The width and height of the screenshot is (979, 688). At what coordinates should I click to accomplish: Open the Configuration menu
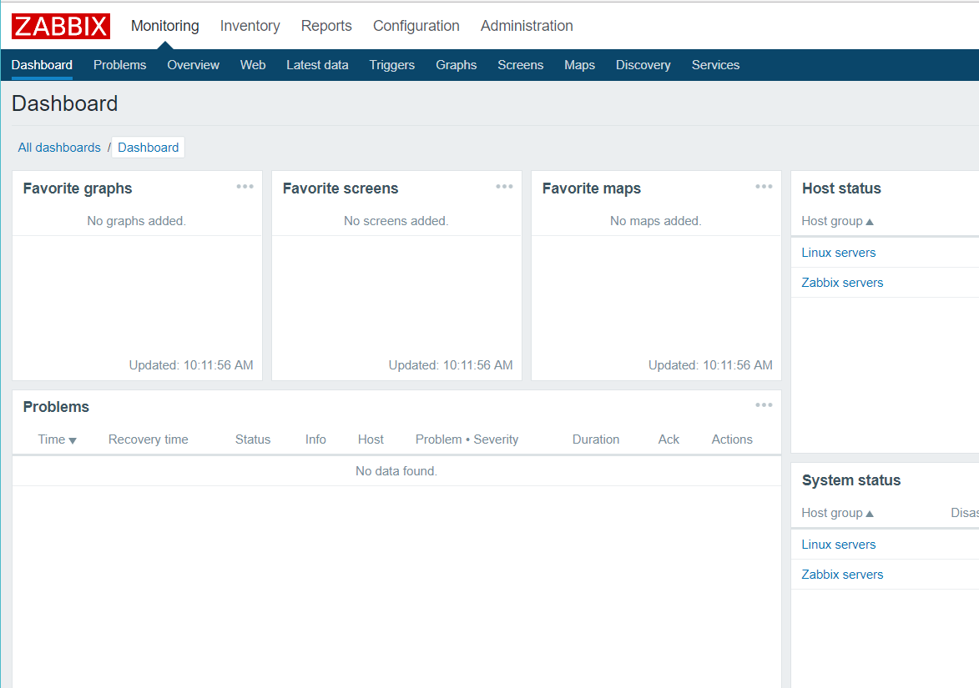pyautogui.click(x=416, y=26)
